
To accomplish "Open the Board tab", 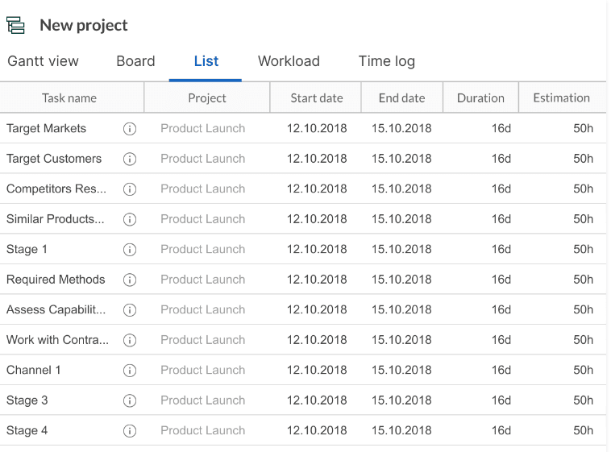I will [x=135, y=61].
